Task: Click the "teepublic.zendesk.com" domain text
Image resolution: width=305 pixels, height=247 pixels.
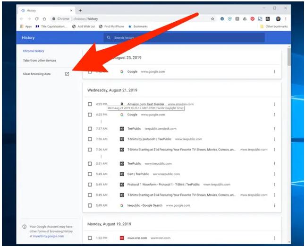Action: point(161,129)
